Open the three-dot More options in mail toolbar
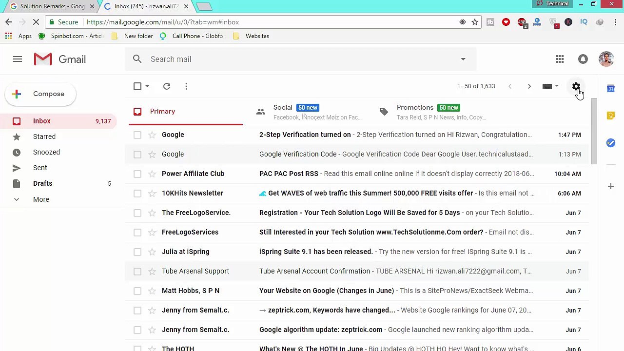The image size is (624, 351). (x=186, y=86)
